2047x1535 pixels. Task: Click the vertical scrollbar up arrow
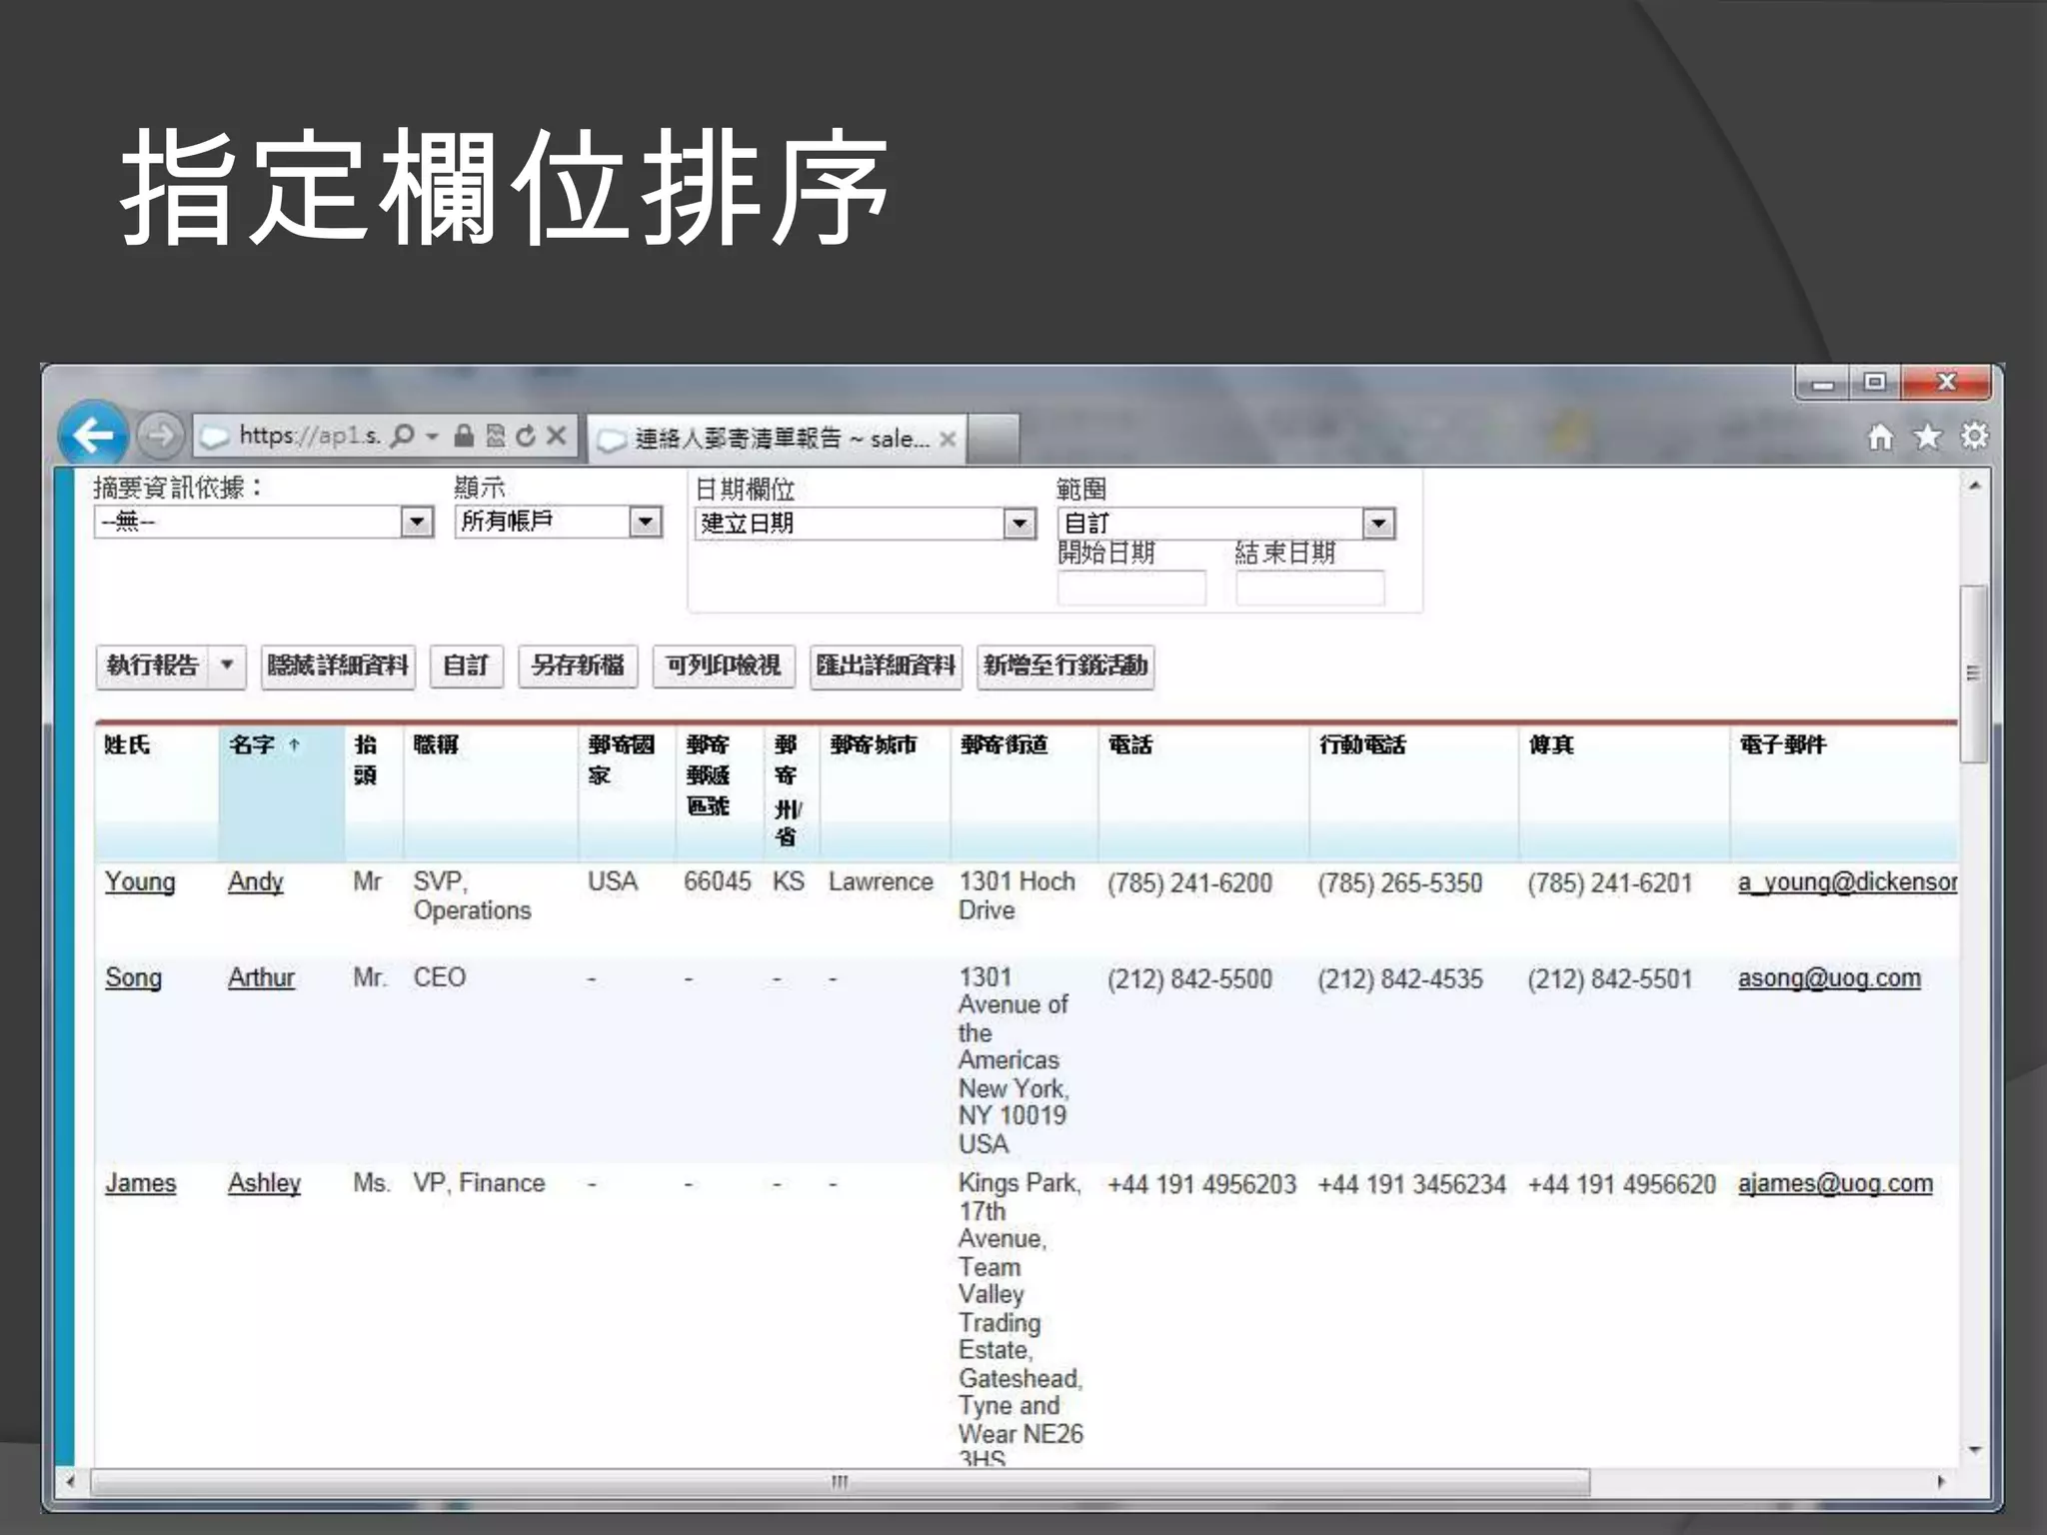click(x=1974, y=486)
